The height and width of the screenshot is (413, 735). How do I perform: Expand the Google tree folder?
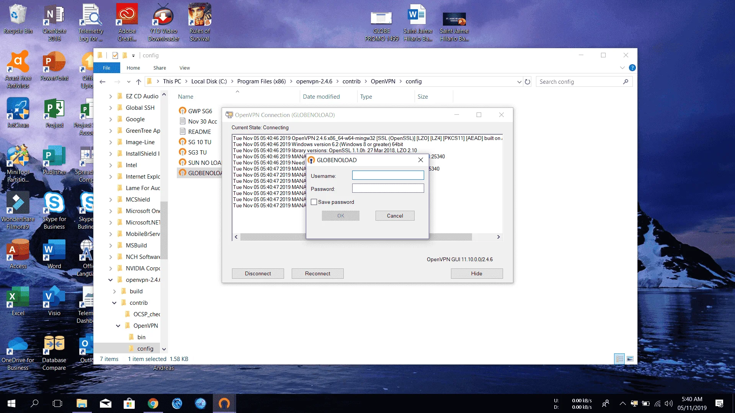pos(111,119)
